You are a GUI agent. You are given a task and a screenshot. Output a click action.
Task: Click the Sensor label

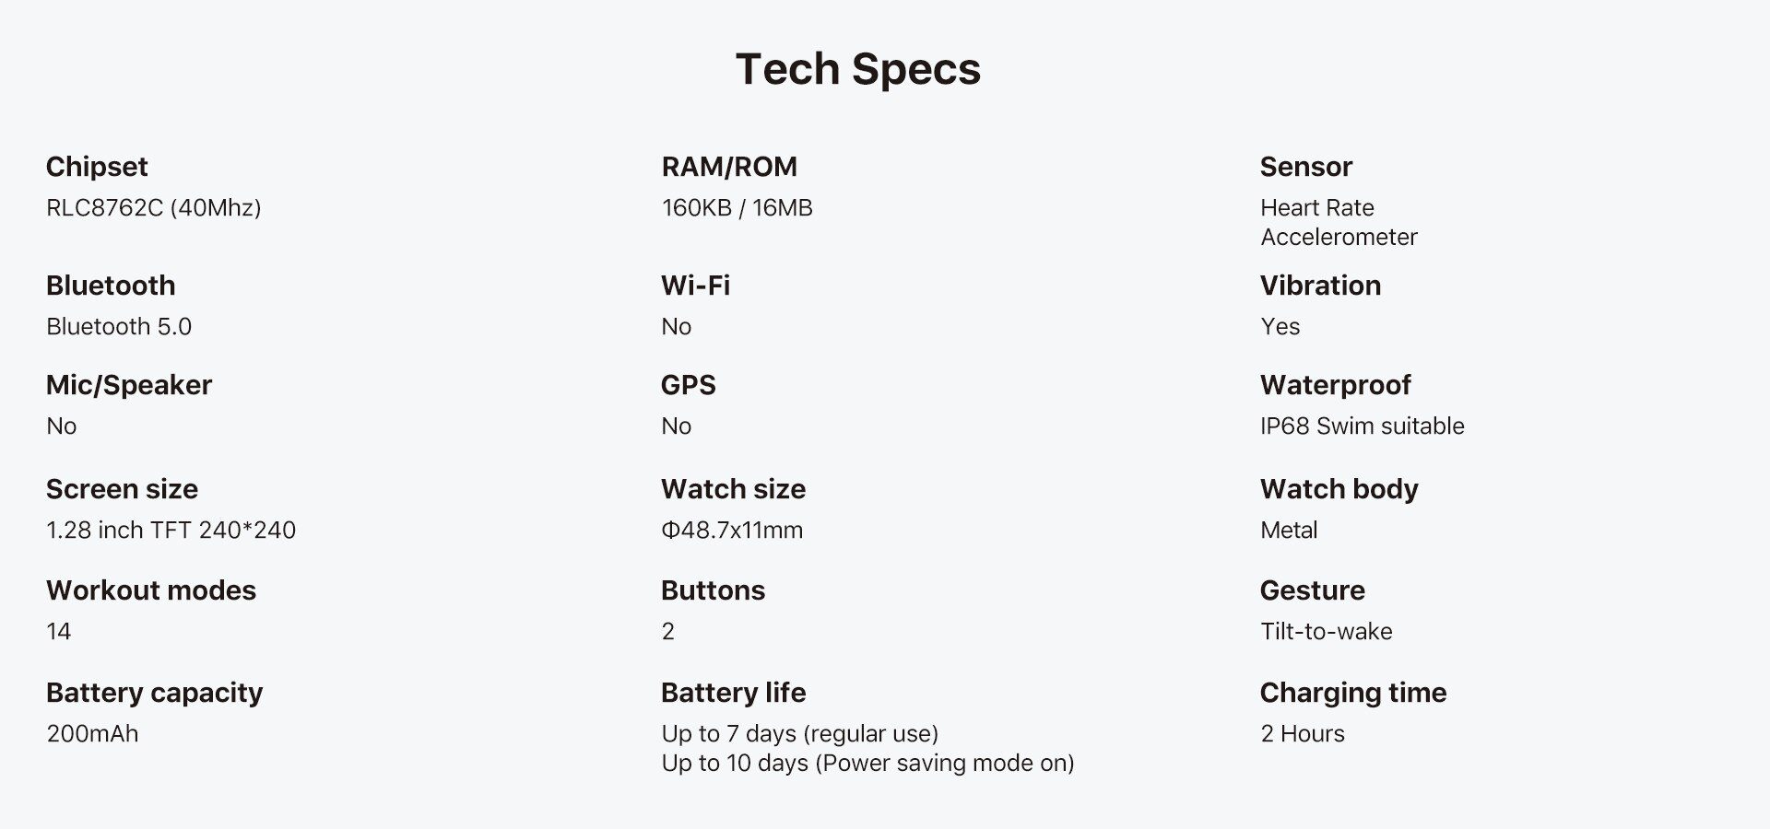tap(1305, 167)
